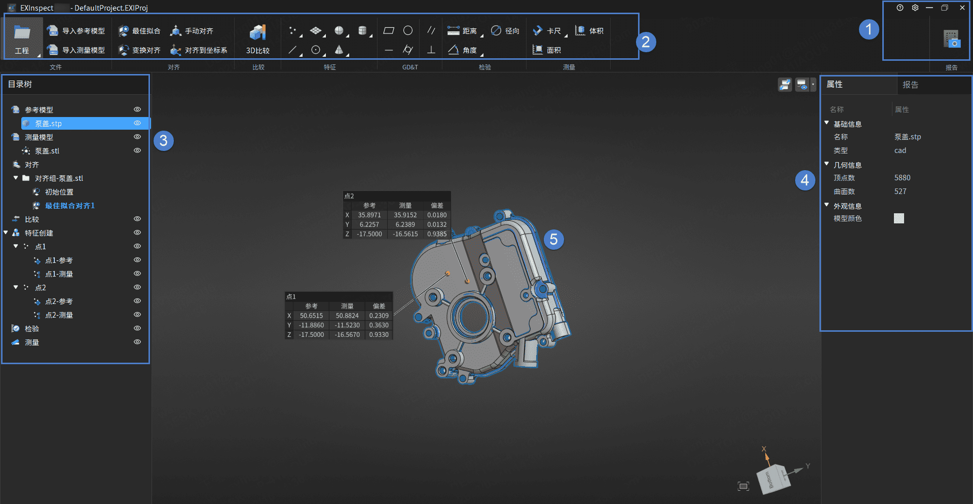Choose the cylindricity GD&T icon
This screenshot has width=973, height=504.
click(408, 50)
